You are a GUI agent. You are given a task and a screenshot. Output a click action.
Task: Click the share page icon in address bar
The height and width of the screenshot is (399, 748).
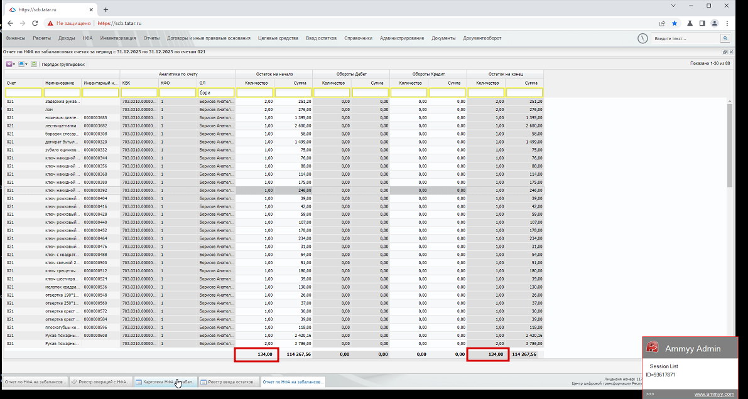662,23
